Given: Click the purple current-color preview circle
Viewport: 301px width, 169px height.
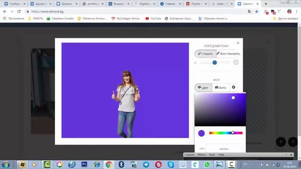Looking at the screenshot, I should (201, 133).
